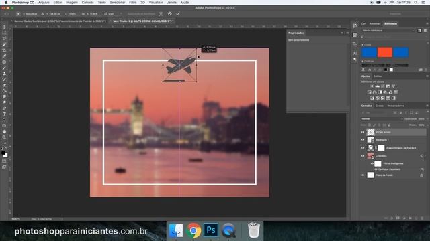The image size is (430, 241).
Task: Create new group folder icon in Layers footer
Action: point(410,218)
